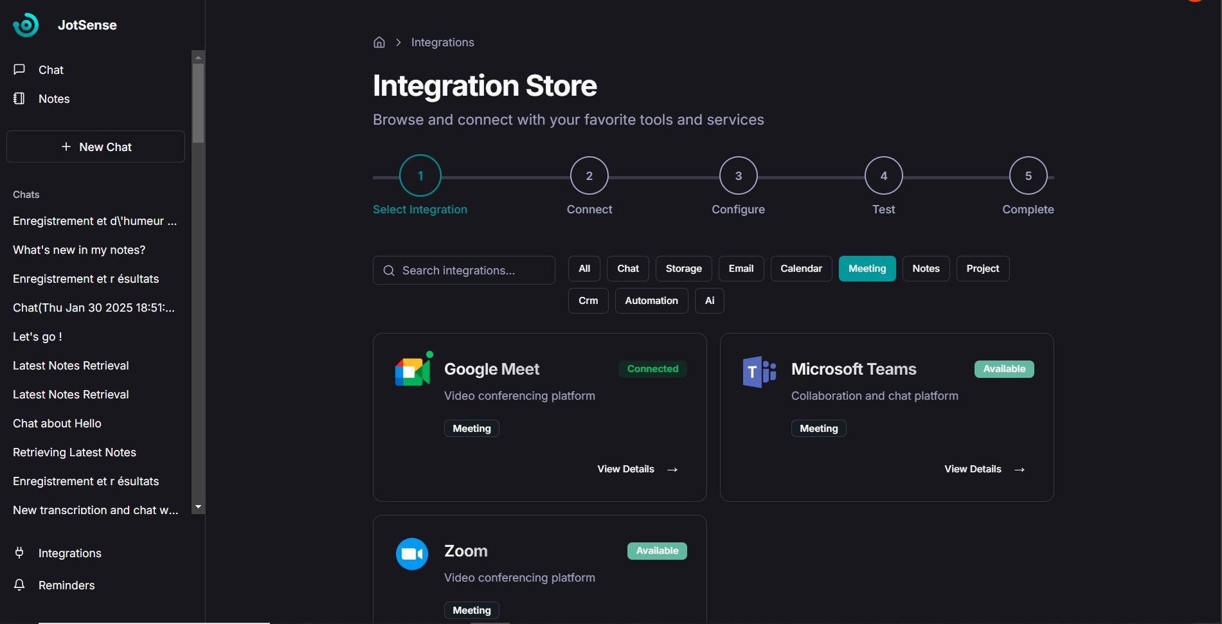Click the JotSense logo icon
The height and width of the screenshot is (624, 1222).
click(26, 25)
